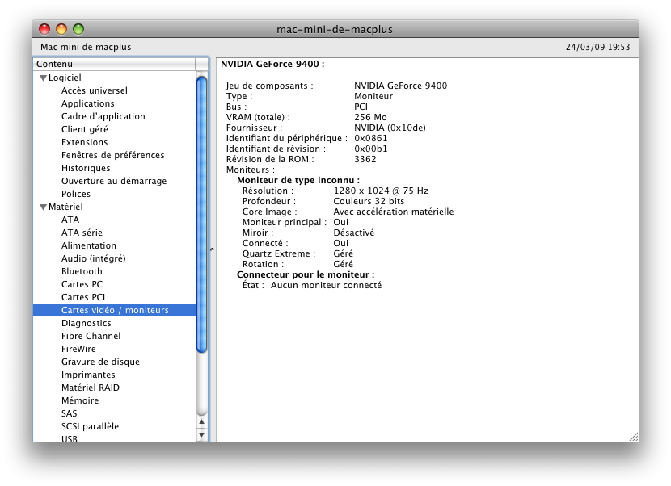Open the Applications list entry
This screenshot has height=486, width=671.
coord(88,103)
